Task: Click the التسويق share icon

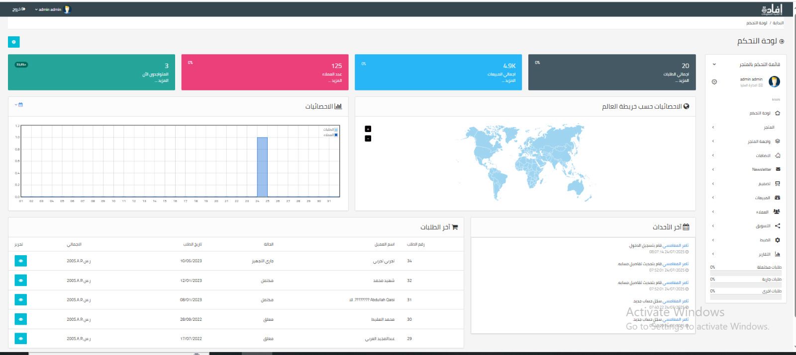Action: click(778, 226)
